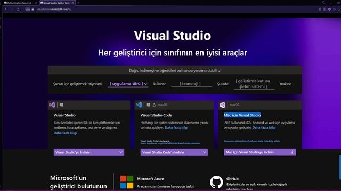The height and width of the screenshot is (191, 341).
Task: Click the GitHub heading
Action: 232,179
